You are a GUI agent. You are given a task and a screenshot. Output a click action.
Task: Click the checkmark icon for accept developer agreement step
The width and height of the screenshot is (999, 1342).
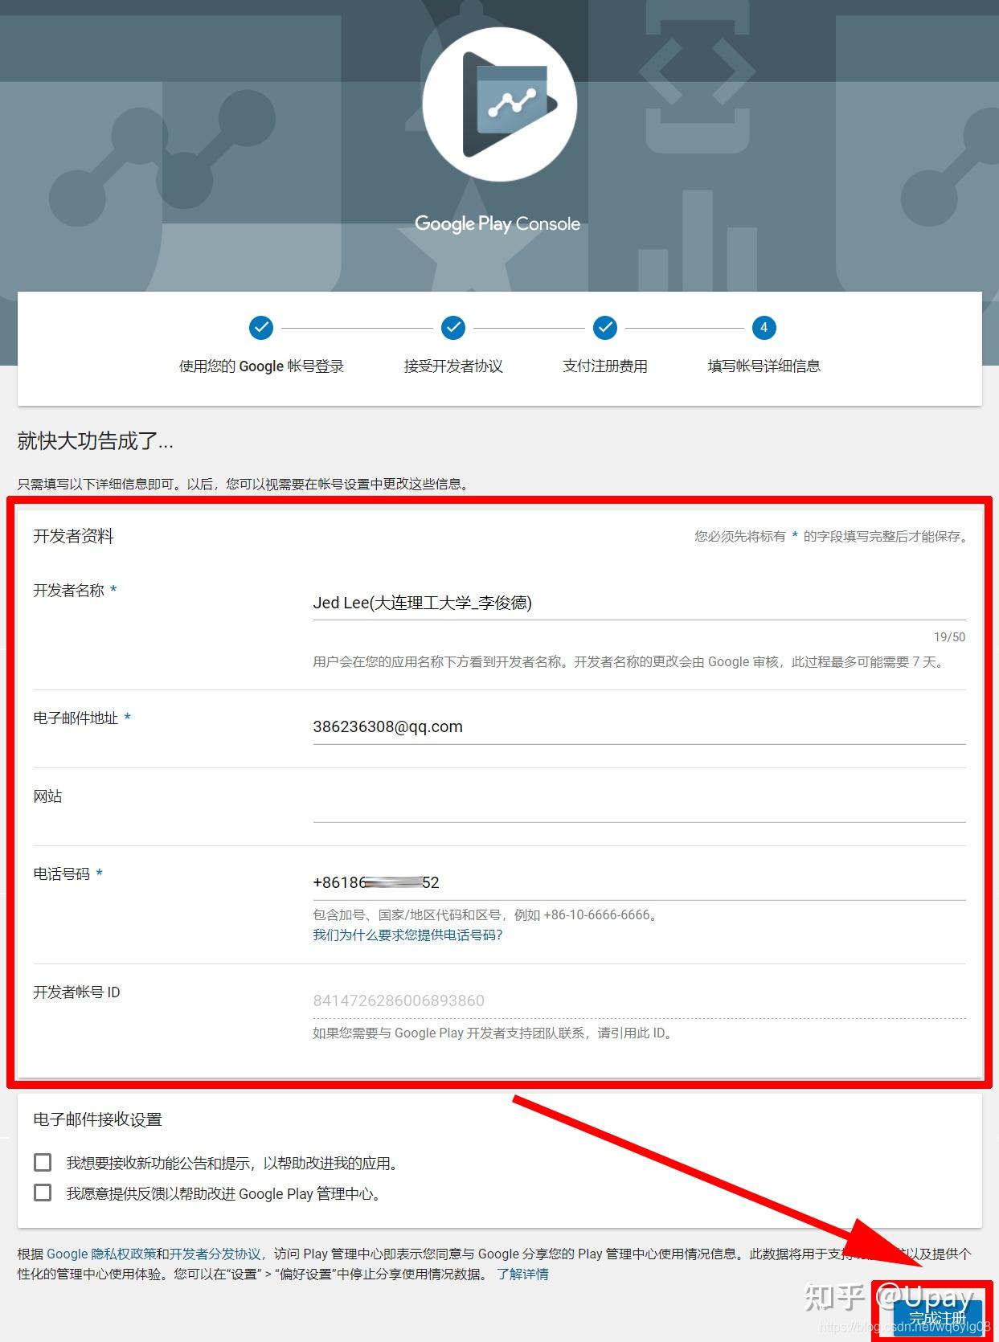pyautogui.click(x=453, y=328)
